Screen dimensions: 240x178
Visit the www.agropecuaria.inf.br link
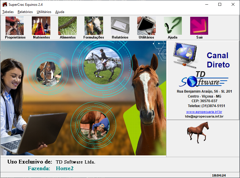pos(204,112)
